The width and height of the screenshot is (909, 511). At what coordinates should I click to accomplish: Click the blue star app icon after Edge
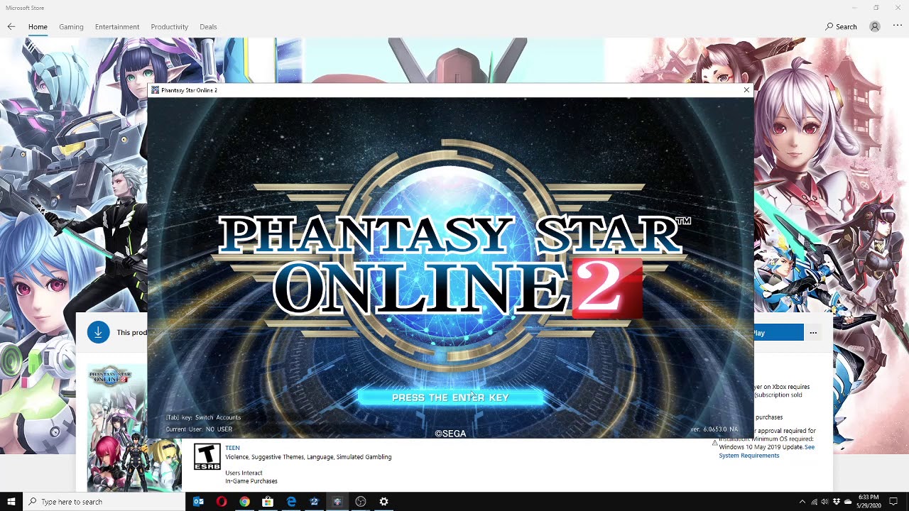pyautogui.click(x=314, y=502)
